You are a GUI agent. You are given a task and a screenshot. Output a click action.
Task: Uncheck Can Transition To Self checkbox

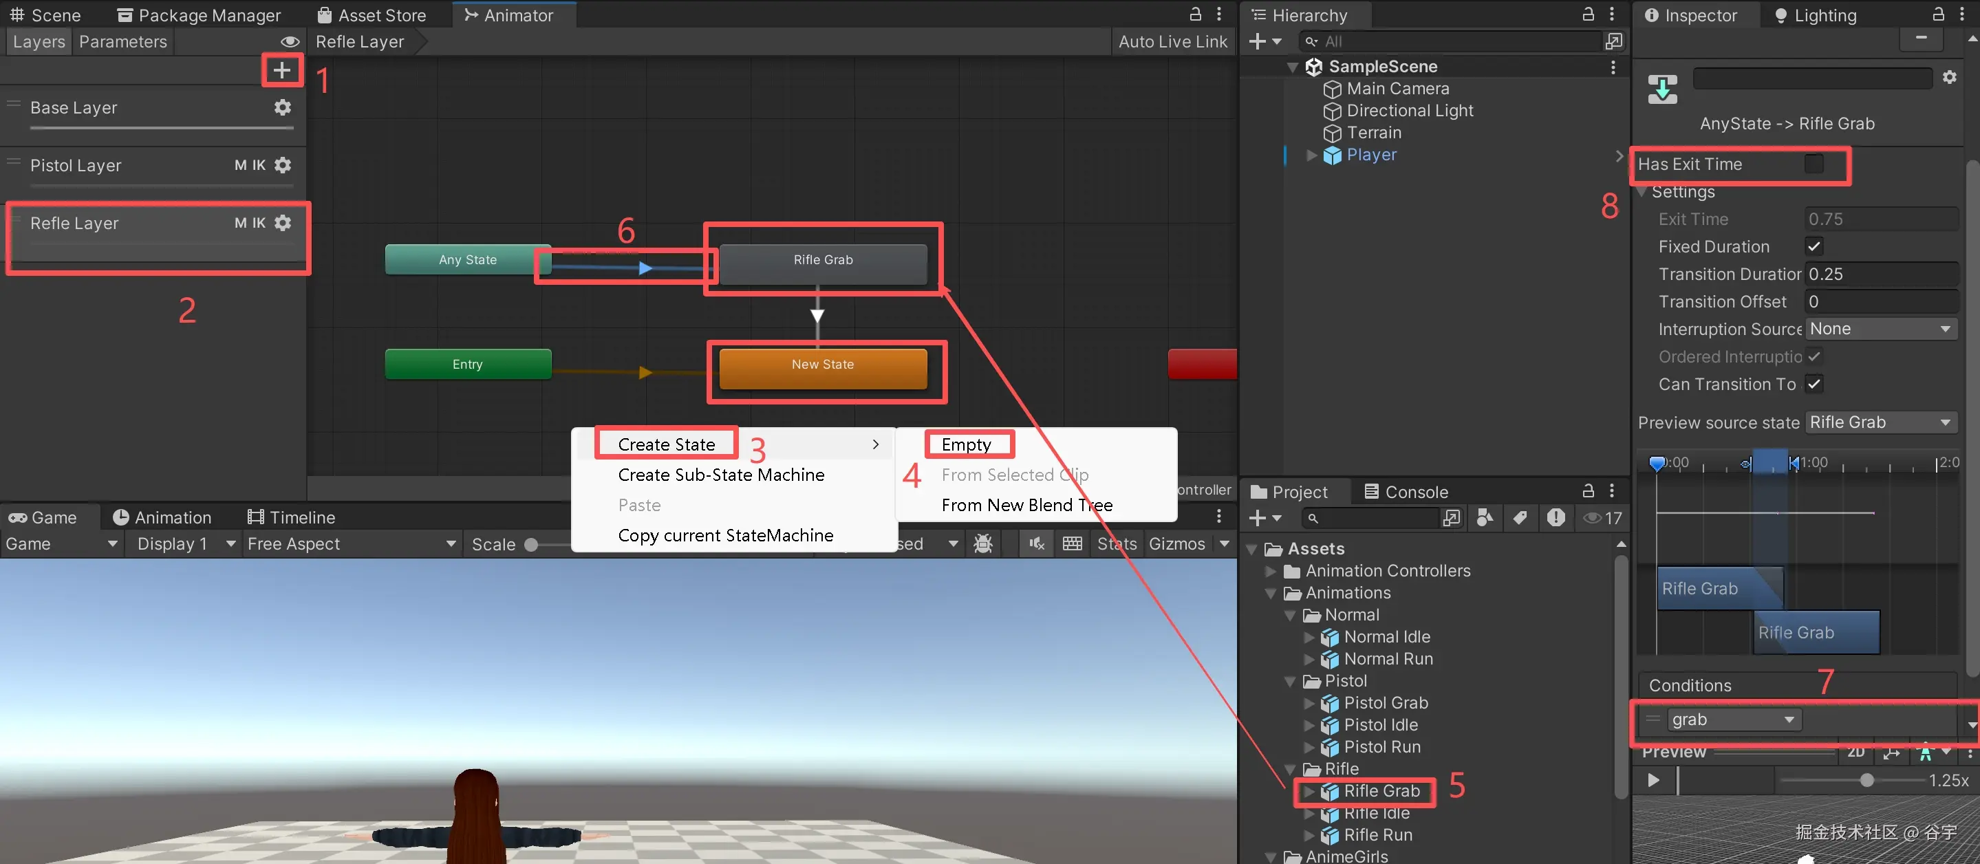1814,384
